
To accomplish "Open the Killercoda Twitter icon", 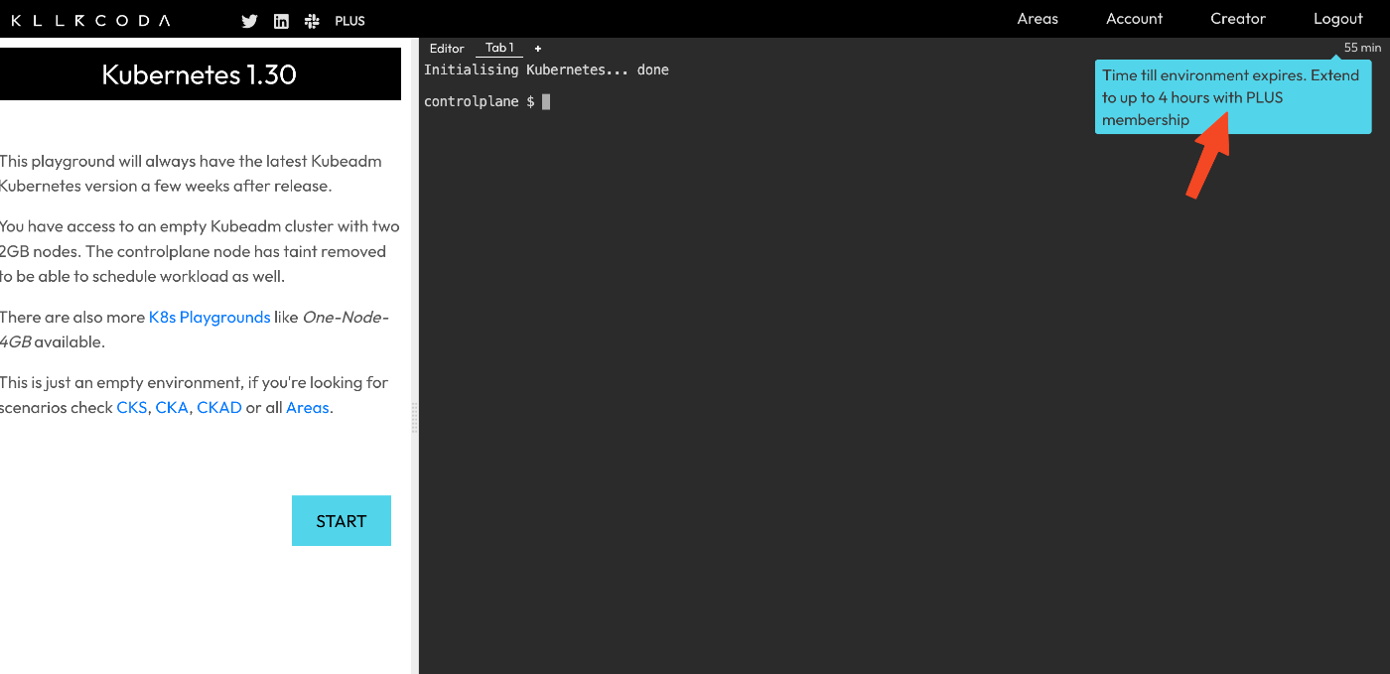I will 249,20.
